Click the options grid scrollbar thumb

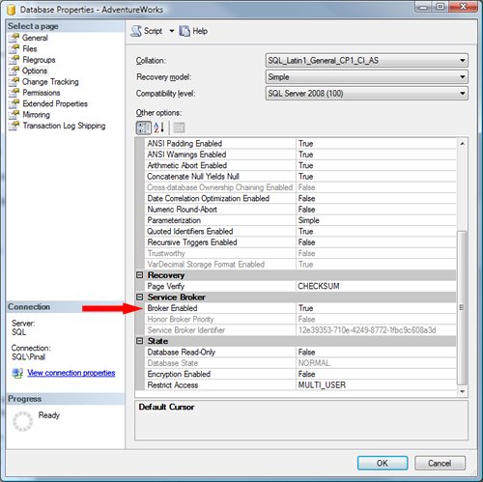[462, 308]
